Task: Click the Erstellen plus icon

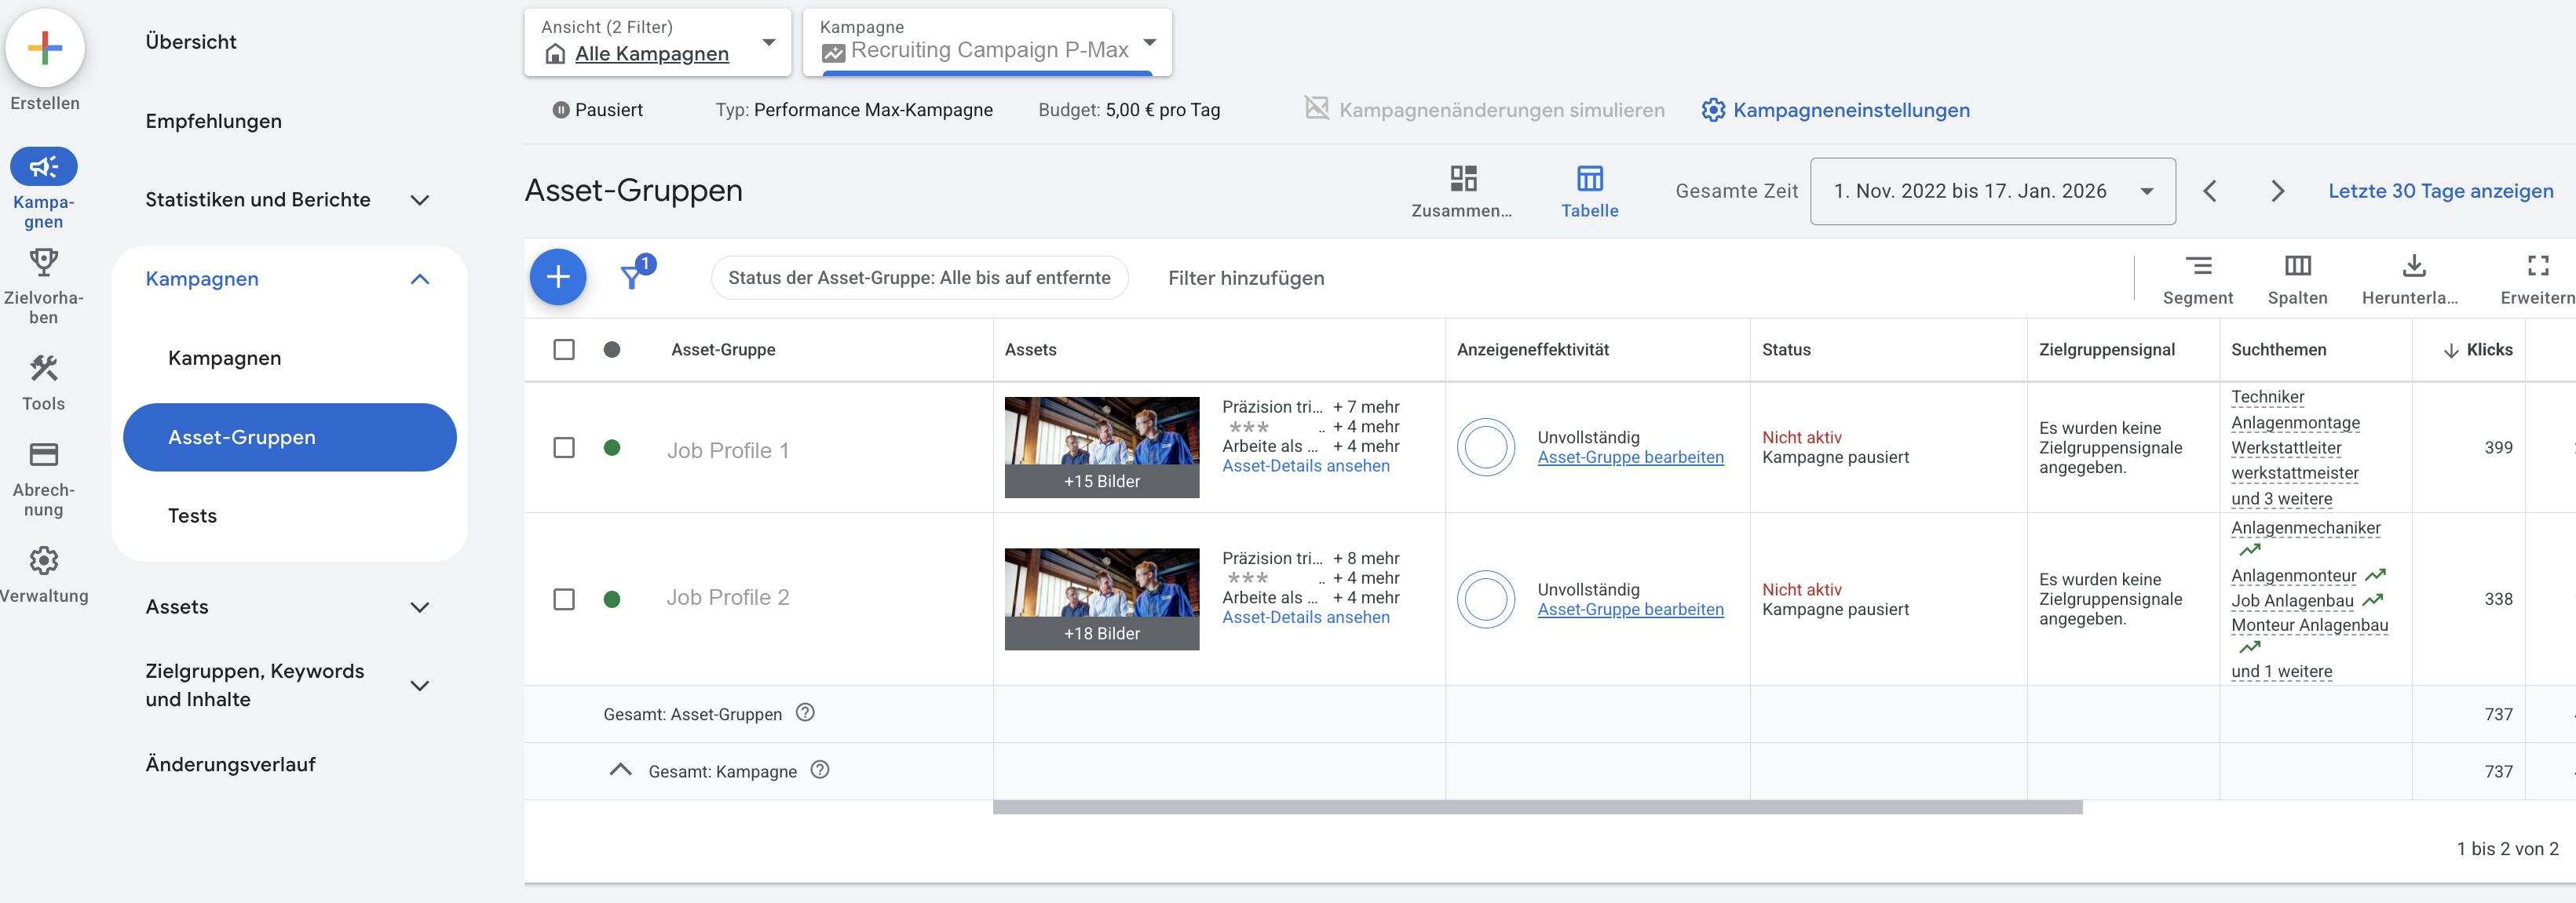Action: [44, 48]
